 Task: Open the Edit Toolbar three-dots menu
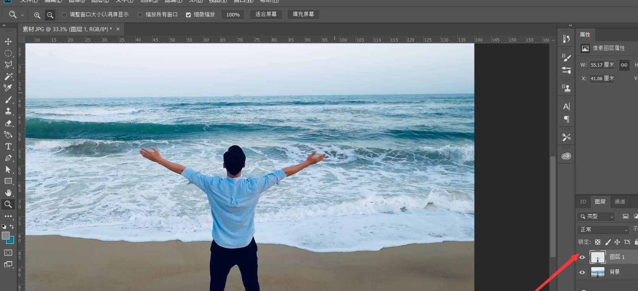[8, 216]
